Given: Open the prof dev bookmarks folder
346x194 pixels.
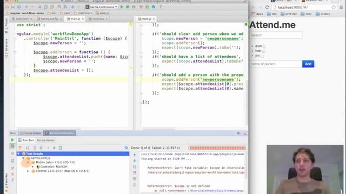Looking at the screenshot, I should pyautogui.click(x=289, y=14).
